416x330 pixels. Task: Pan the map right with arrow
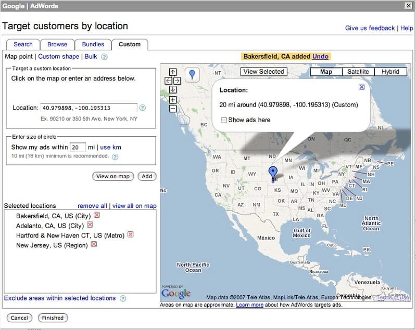click(x=177, y=81)
